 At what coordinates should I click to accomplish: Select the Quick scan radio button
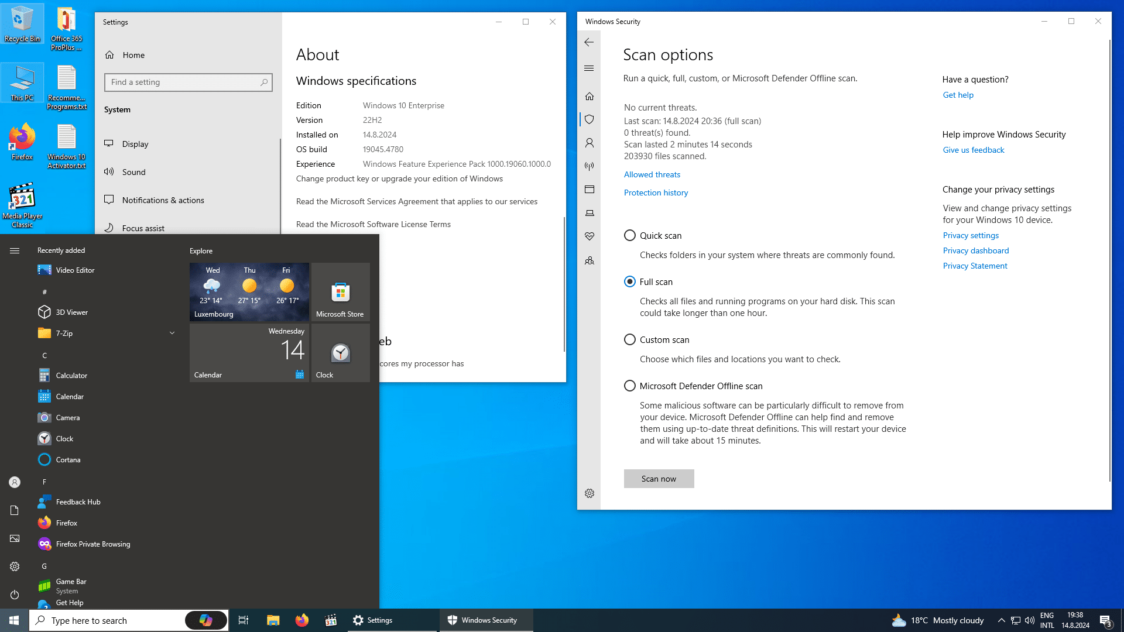point(630,235)
